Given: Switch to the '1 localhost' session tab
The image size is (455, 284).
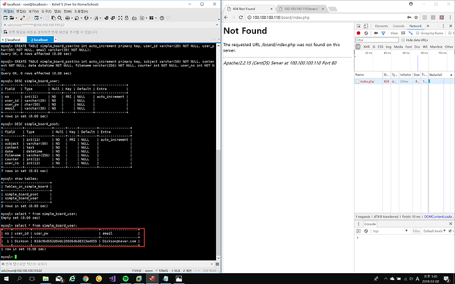Looking at the screenshot, I should (x=13, y=40).
